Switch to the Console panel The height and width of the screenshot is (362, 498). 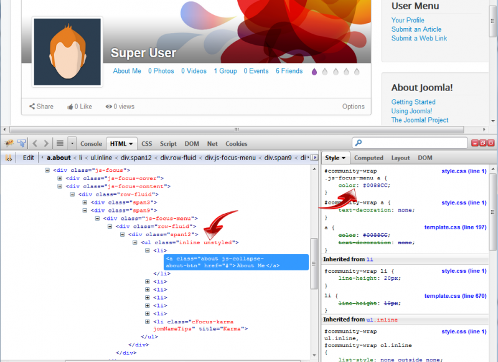point(91,144)
